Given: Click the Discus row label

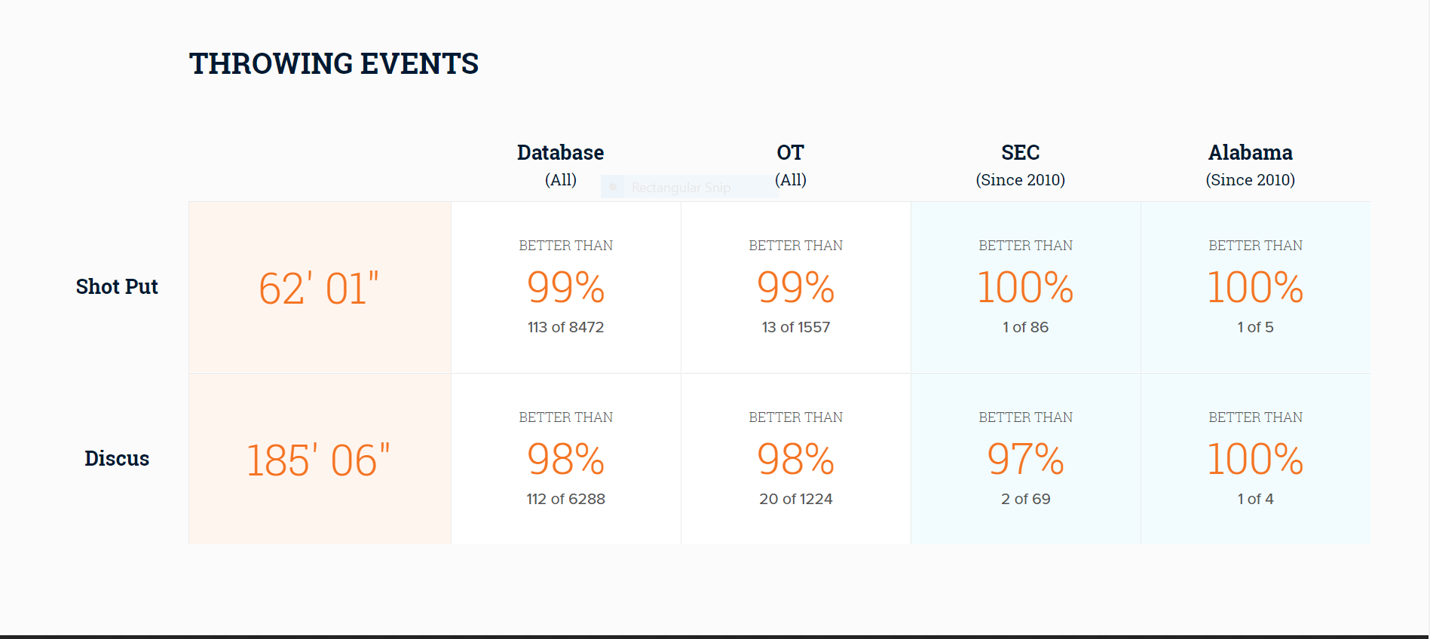Looking at the screenshot, I should (117, 459).
